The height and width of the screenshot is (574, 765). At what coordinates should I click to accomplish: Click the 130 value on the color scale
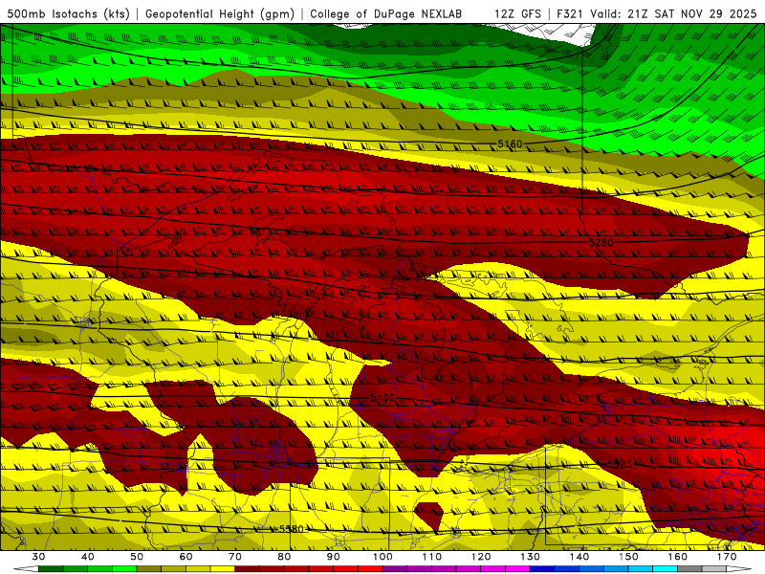[x=531, y=557]
